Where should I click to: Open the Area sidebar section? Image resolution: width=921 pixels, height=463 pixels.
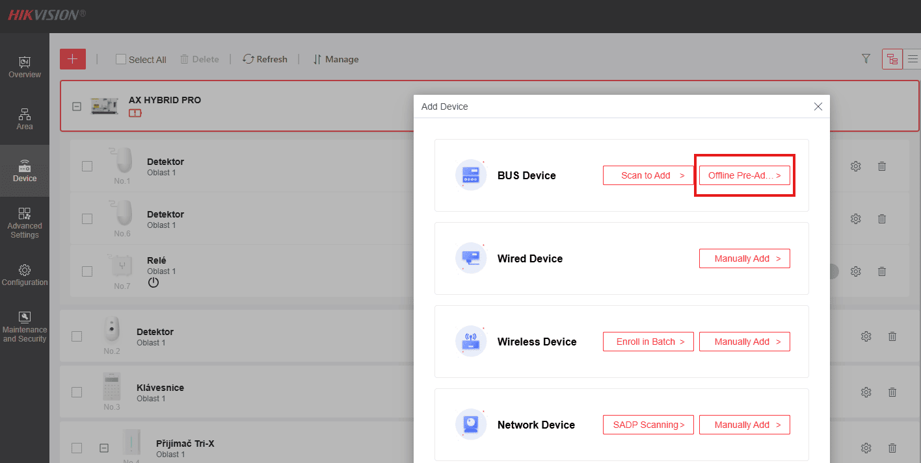point(25,119)
